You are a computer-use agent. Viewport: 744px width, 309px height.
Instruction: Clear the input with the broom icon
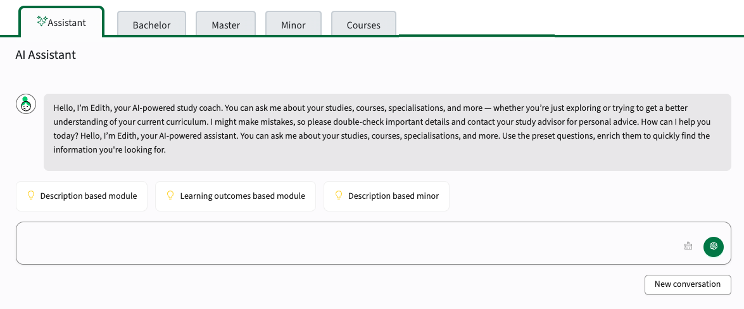[688, 246]
